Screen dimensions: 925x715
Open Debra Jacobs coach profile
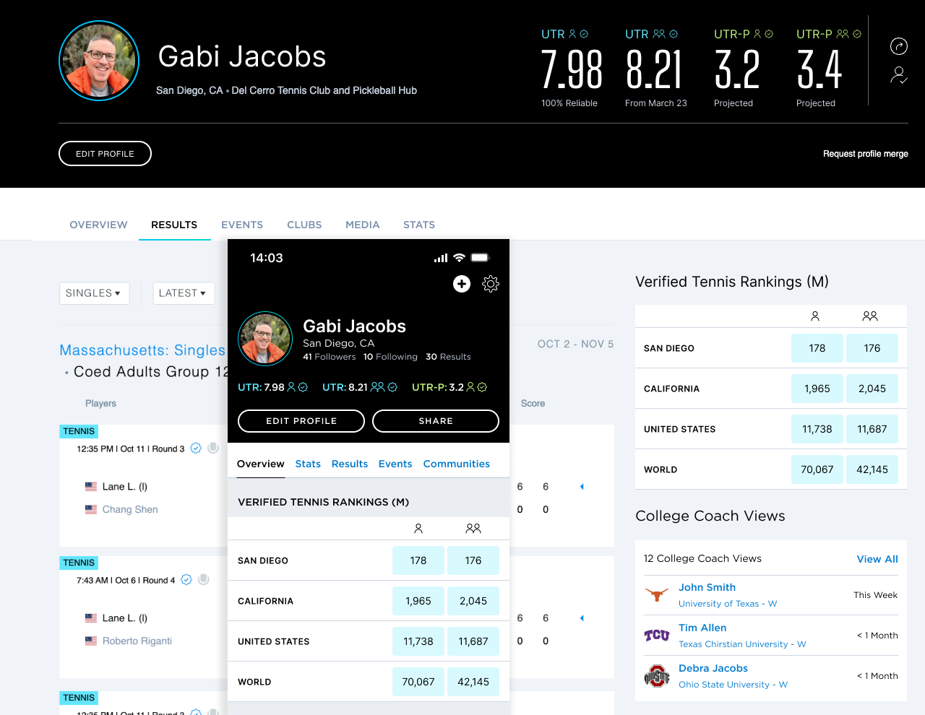[713, 668]
